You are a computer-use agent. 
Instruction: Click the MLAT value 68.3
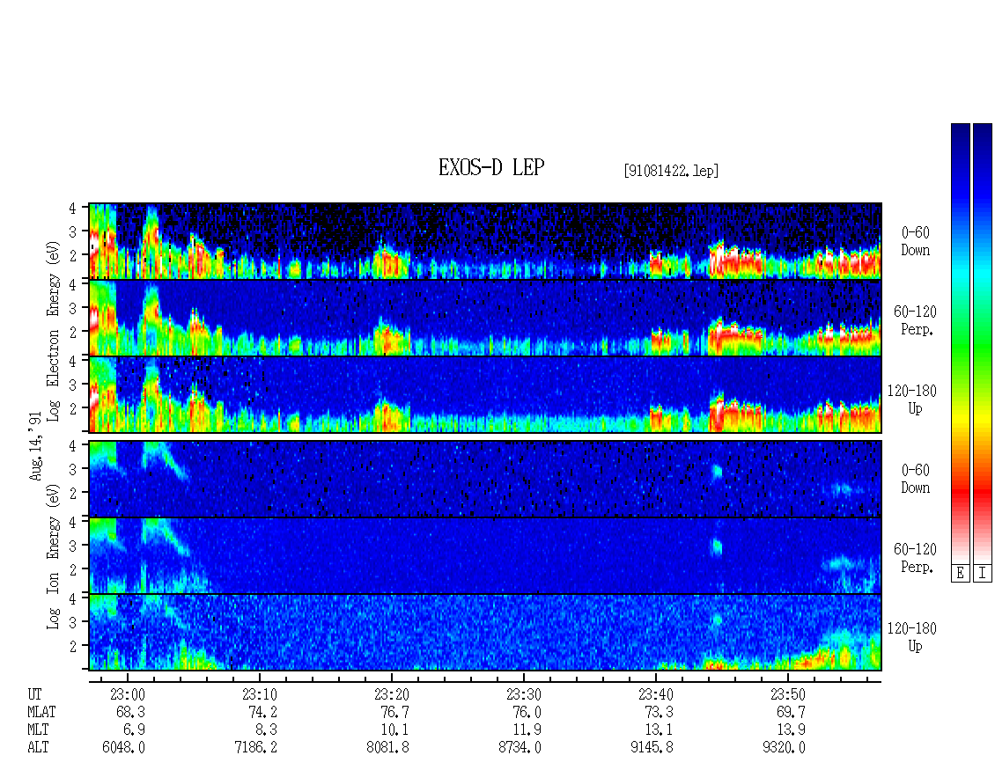point(130,712)
